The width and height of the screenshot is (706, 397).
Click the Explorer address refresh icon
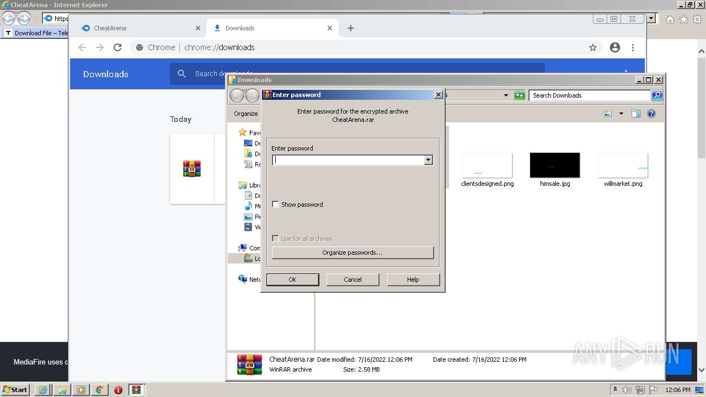[520, 95]
